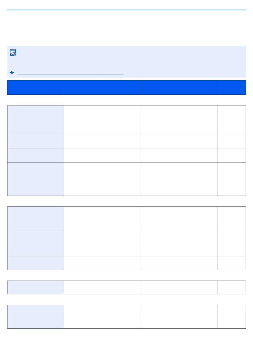Select the first shaded cell in first table
The height and width of the screenshot is (364, 253).
click(35, 120)
